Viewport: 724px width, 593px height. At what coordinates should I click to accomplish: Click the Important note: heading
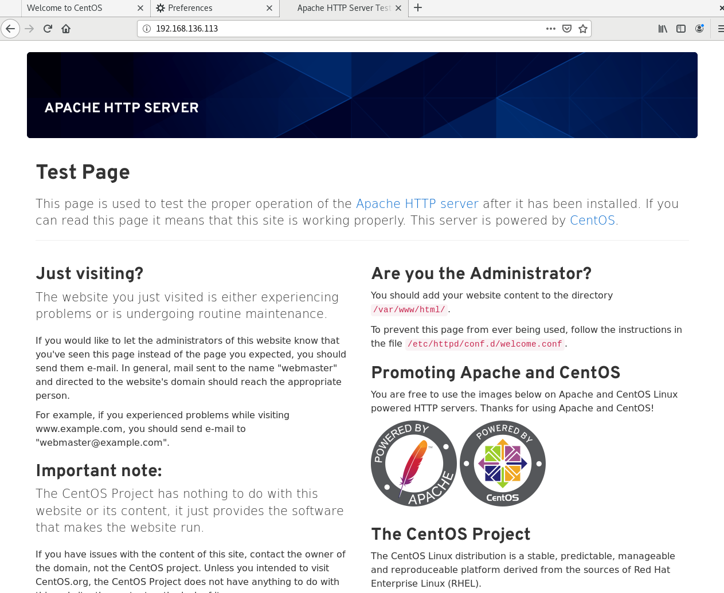[x=99, y=471]
